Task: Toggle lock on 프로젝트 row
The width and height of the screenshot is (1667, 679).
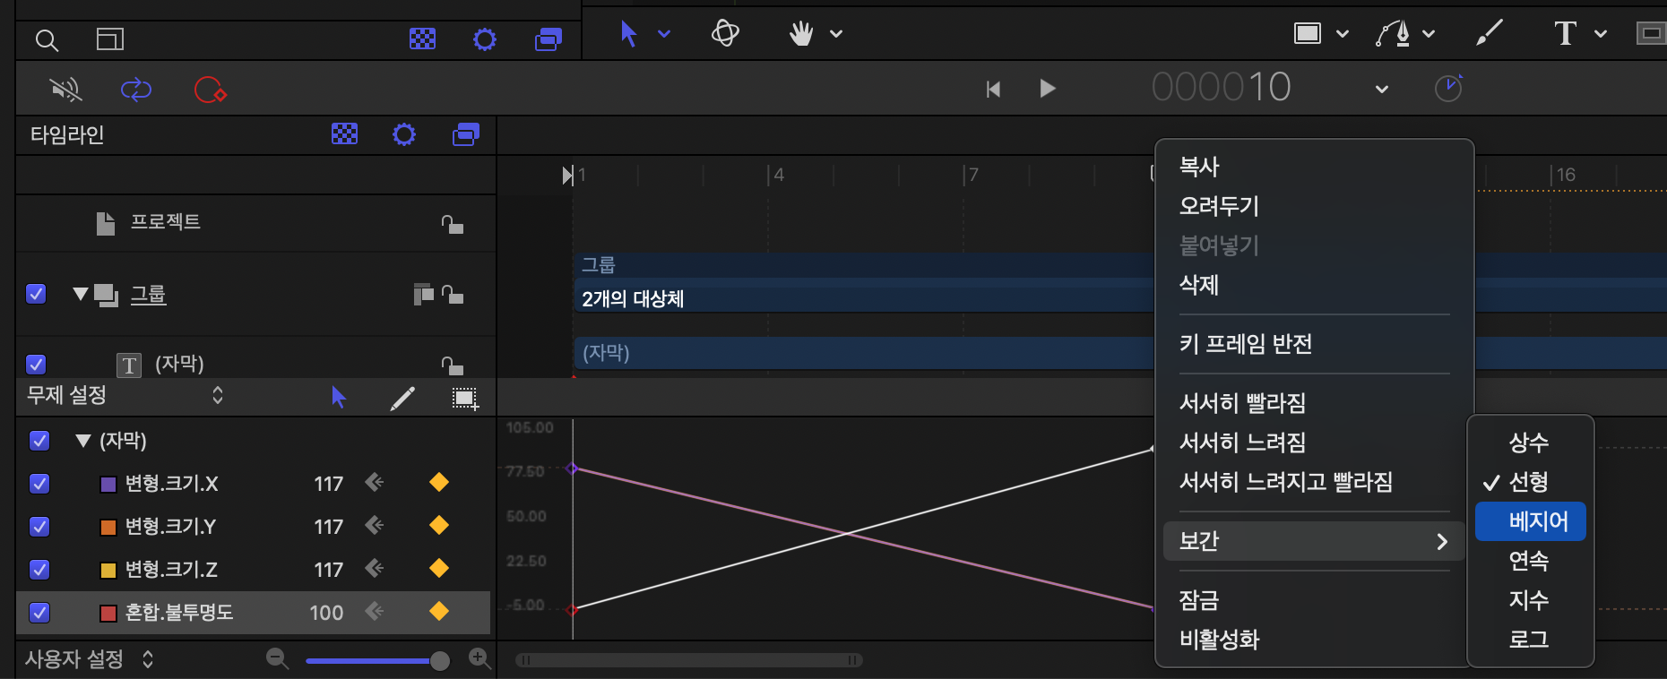Action: 453,224
